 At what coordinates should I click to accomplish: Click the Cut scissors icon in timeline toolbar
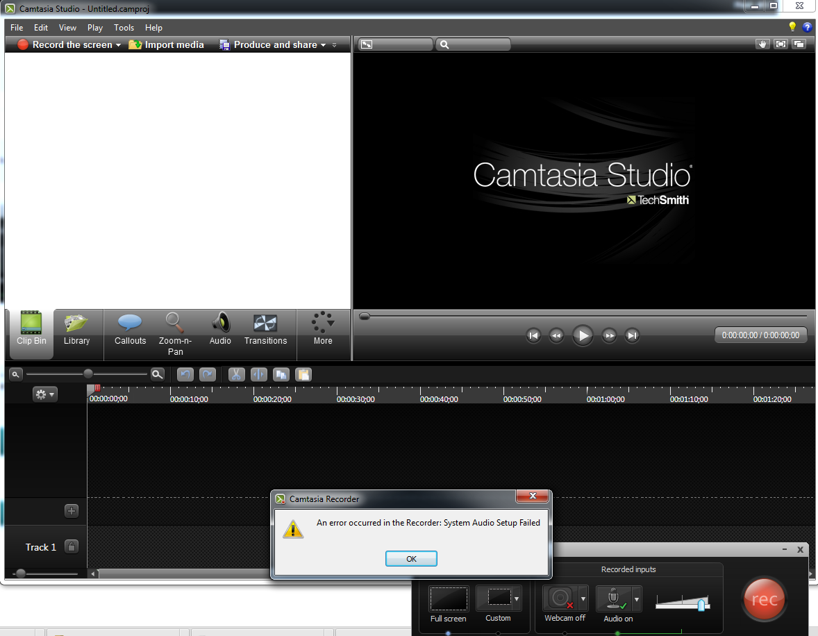(236, 374)
